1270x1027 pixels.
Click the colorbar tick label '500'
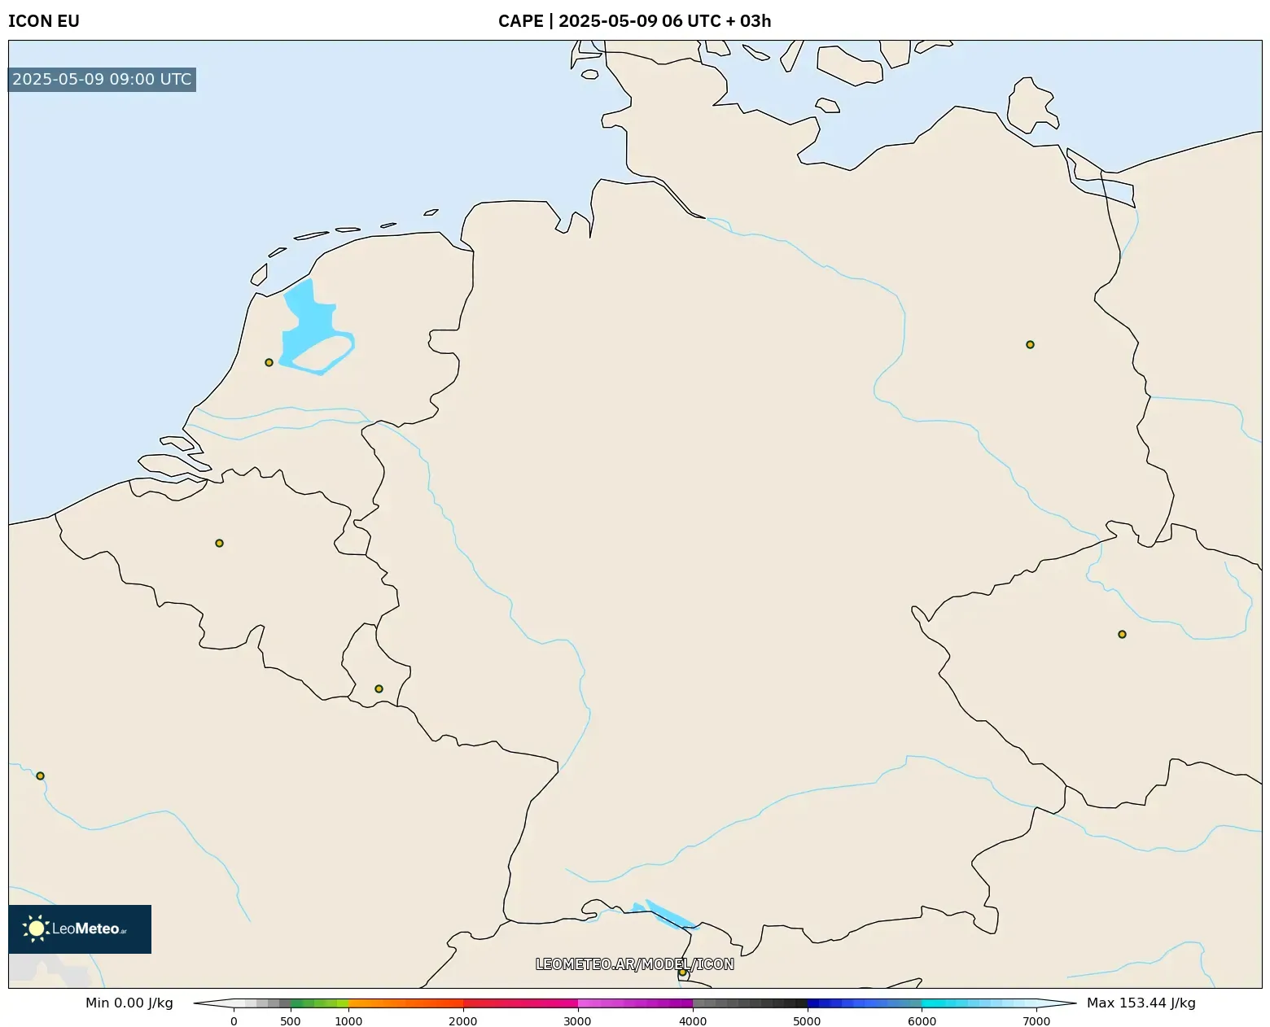[291, 1021]
